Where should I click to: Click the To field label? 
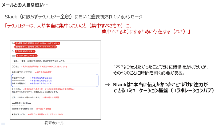pos(13,43)
